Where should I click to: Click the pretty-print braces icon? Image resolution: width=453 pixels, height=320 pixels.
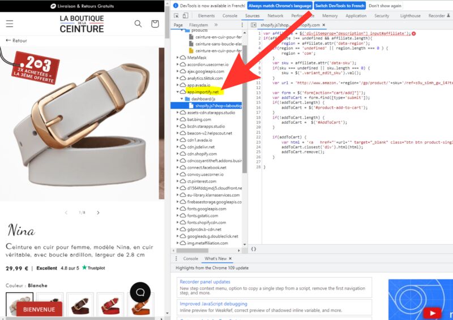[x=253, y=249]
